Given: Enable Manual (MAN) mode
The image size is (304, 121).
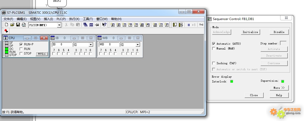Looking at the screenshot, I should (214, 48).
